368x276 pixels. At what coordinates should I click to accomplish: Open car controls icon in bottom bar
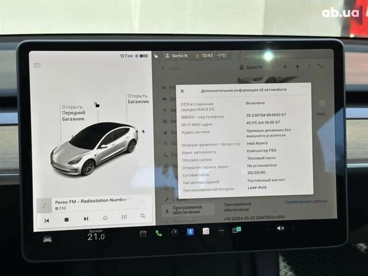47,239
